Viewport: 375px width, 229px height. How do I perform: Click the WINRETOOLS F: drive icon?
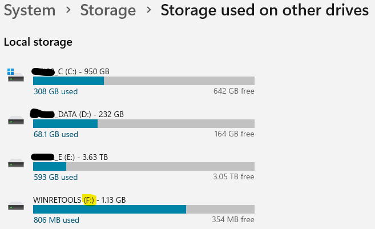pyautogui.click(x=16, y=206)
